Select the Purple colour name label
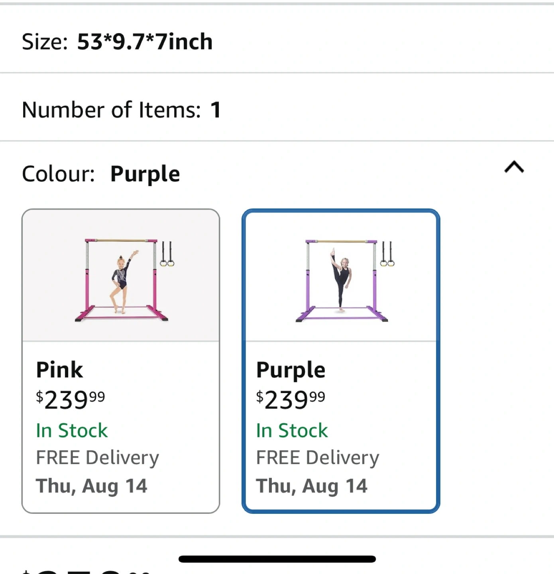The image size is (554, 574). pyautogui.click(x=291, y=370)
